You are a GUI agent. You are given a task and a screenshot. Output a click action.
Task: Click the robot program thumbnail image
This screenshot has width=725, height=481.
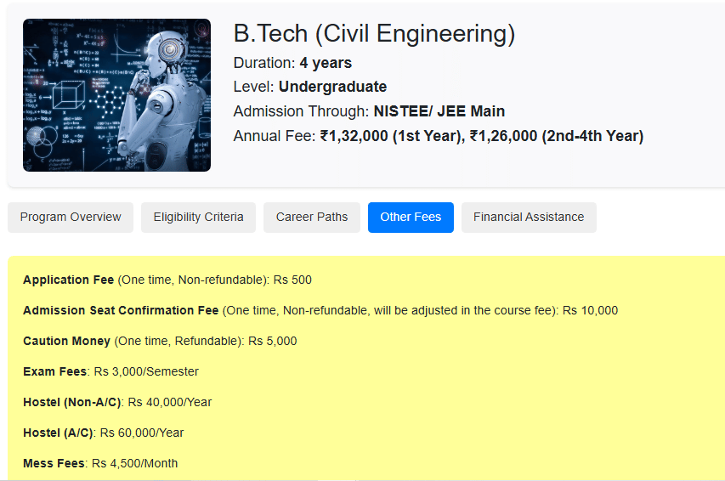[116, 95]
